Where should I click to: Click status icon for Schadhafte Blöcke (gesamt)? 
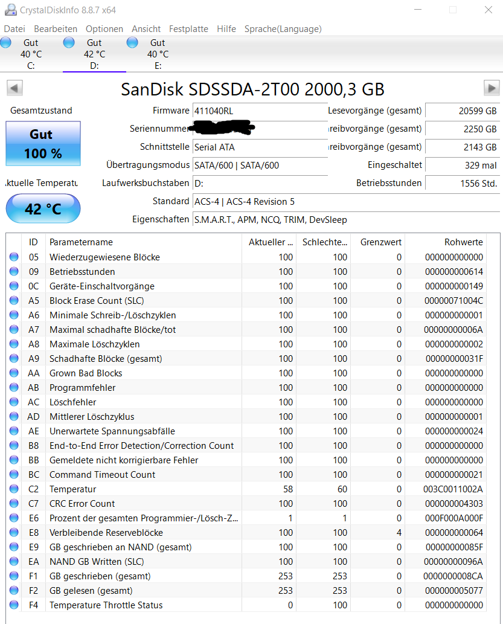pyautogui.click(x=14, y=358)
